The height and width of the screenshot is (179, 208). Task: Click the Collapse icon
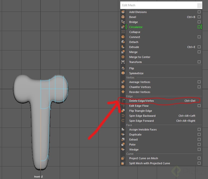point(123,32)
